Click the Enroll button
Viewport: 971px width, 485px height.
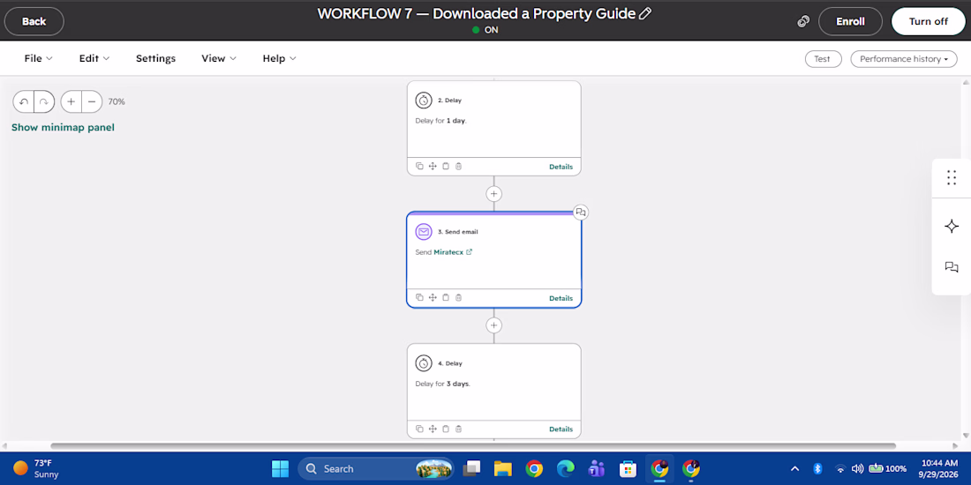pos(850,21)
